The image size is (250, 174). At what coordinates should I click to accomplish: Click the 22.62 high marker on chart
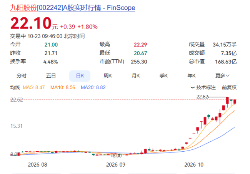(202, 97)
